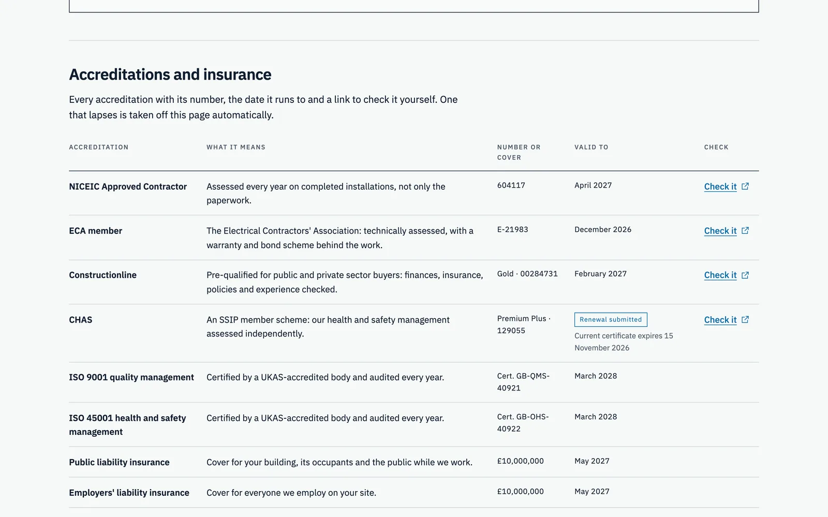
Task: Click the 'Cert. GB-QMS-40921' certificate number
Action: pyautogui.click(x=523, y=382)
